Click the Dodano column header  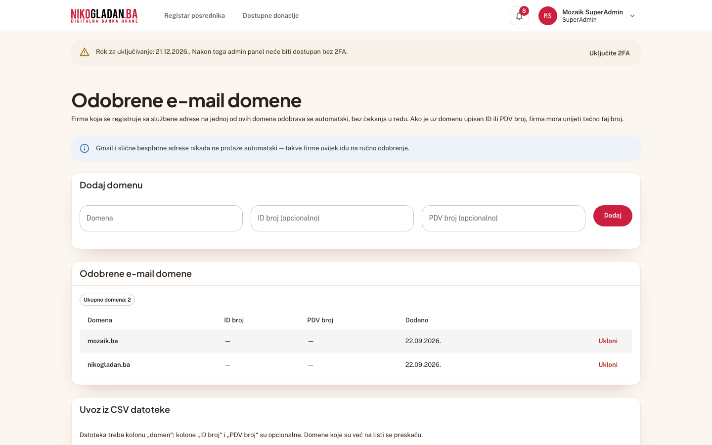(x=417, y=320)
